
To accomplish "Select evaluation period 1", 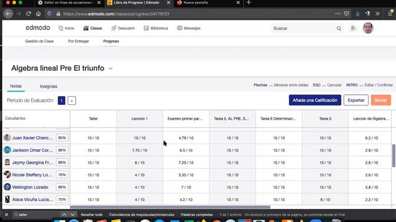I will (61, 101).
